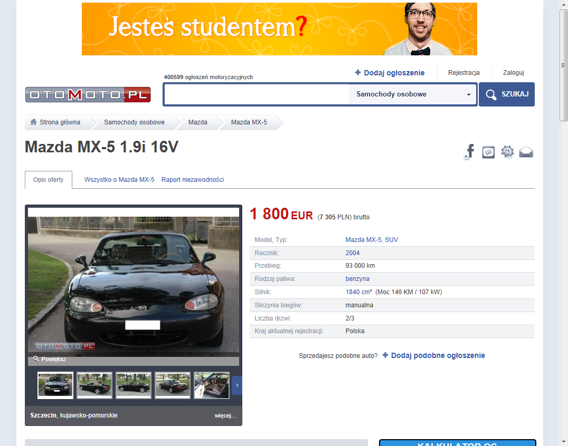Click Dodaj podobne ogłoszenie link
This screenshot has width=568, height=446.
click(438, 355)
